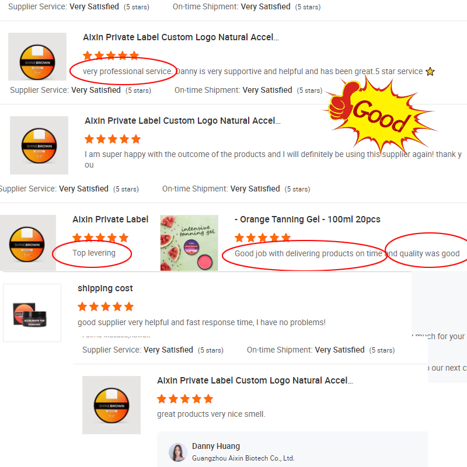Open the first Aixin Private Label Custom Logo title
This screenshot has width=467, height=467.
(x=181, y=37)
